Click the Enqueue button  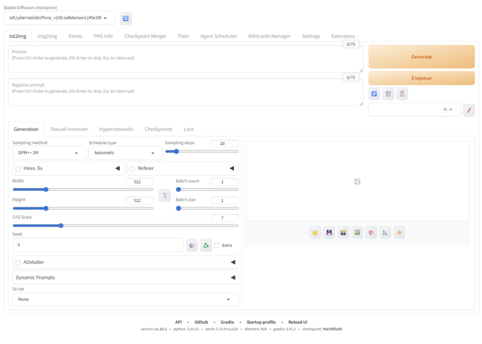[x=421, y=78]
